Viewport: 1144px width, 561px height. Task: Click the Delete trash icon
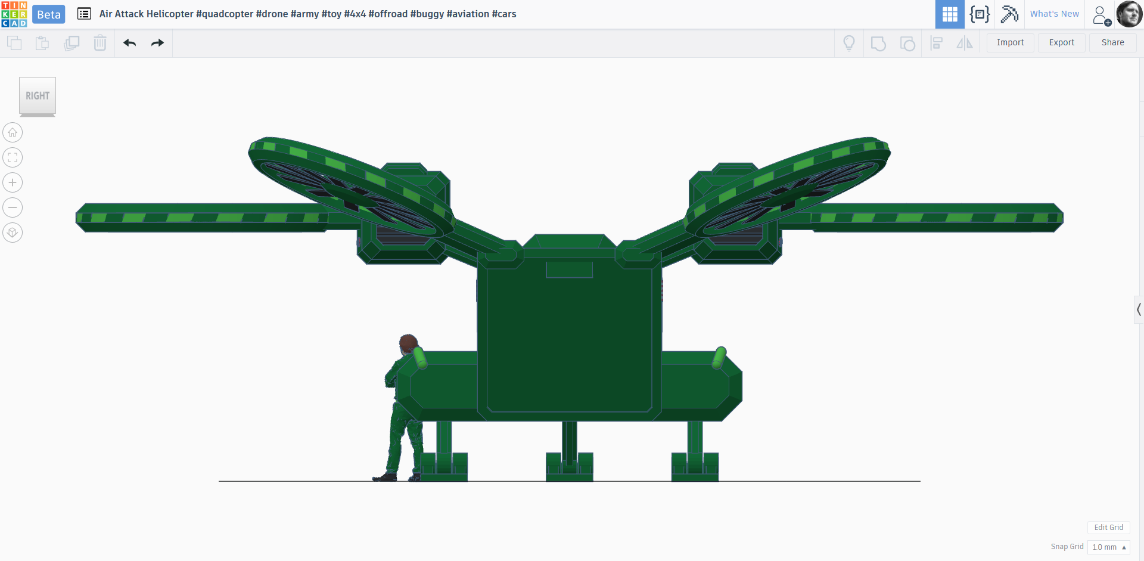point(100,43)
